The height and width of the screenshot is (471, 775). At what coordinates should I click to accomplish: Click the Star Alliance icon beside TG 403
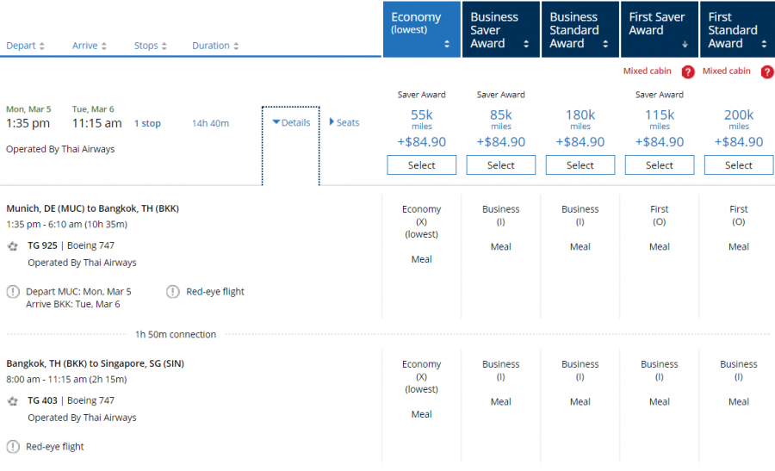coord(13,400)
